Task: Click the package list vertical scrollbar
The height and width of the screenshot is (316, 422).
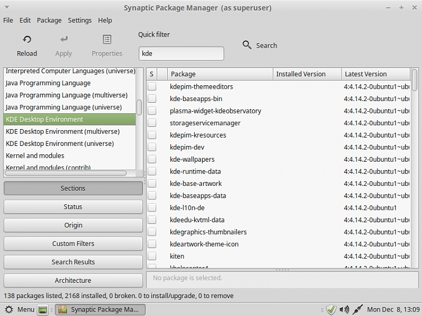Action: coord(415,80)
